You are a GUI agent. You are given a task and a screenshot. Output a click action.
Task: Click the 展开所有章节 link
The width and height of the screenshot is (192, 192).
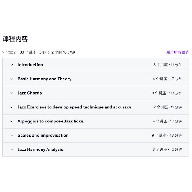coord(177,52)
